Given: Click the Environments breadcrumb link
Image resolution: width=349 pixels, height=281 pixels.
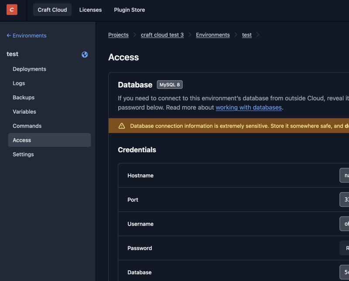Looking at the screenshot, I should 212,35.
